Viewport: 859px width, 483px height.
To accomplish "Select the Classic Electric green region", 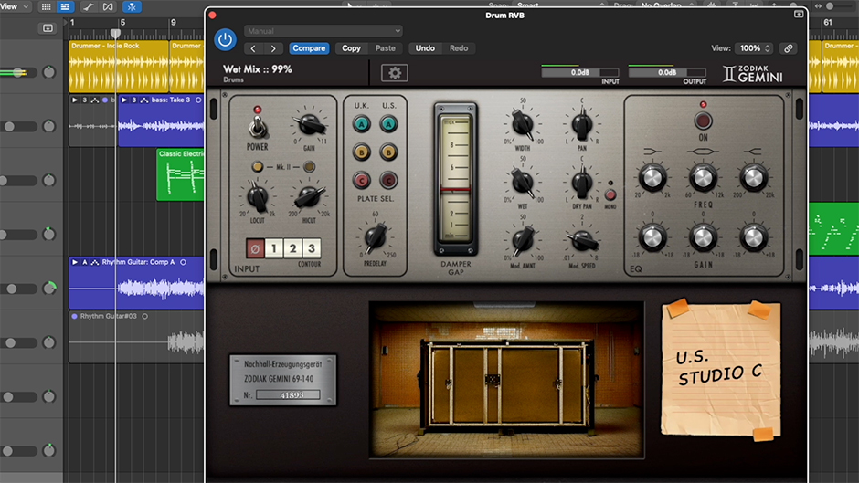I will (180, 173).
